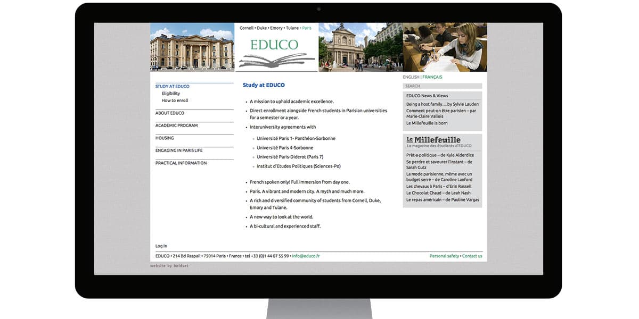Open Engaging in Paris Life
Screen dimensions: 639x319
click(178, 150)
